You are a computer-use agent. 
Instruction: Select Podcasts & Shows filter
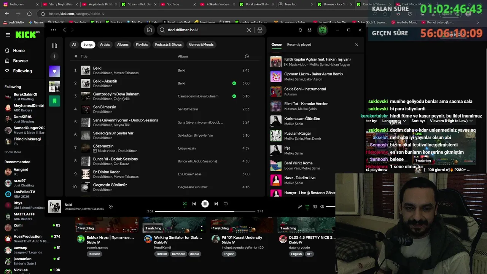pos(169,45)
